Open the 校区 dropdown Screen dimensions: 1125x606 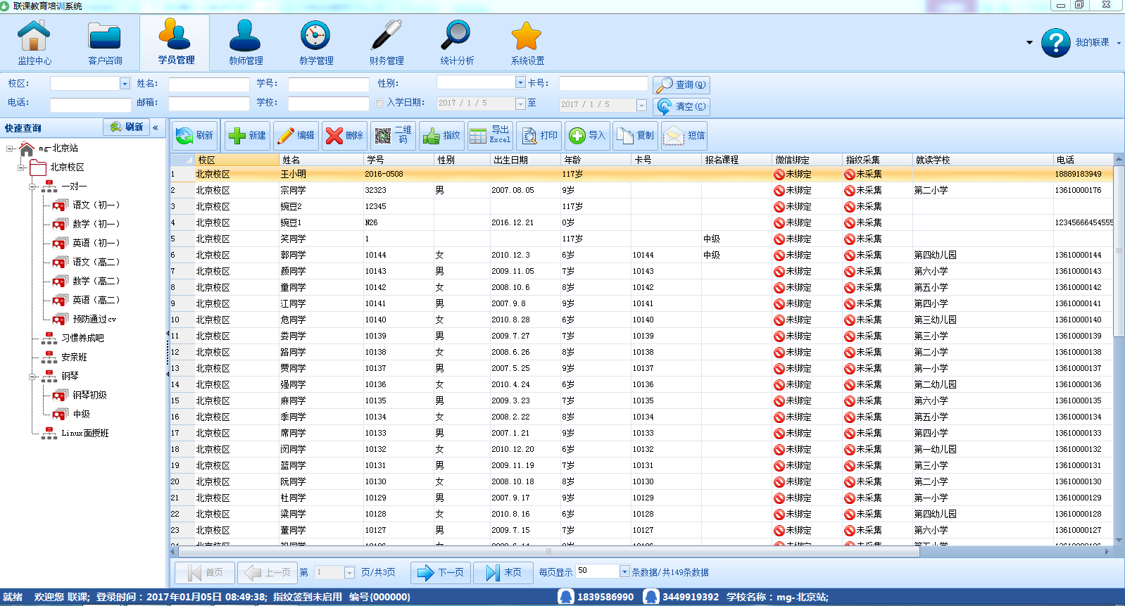coord(125,84)
